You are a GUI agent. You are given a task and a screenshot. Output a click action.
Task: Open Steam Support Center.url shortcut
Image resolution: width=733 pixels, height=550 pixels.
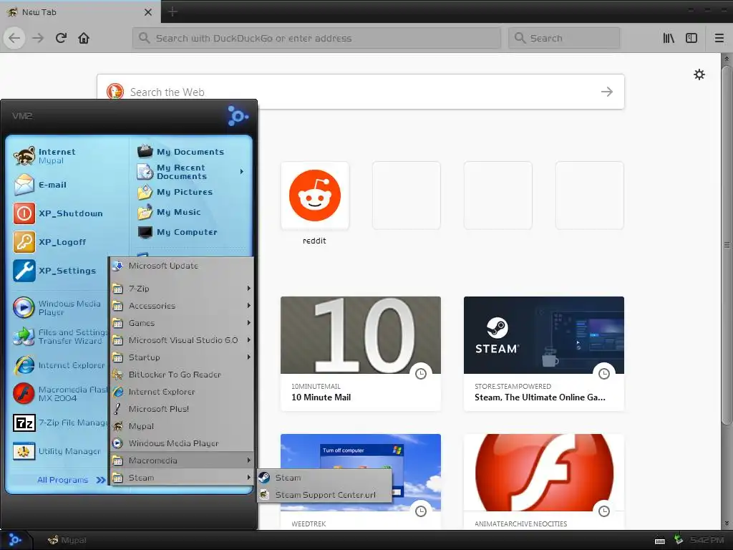pos(324,495)
